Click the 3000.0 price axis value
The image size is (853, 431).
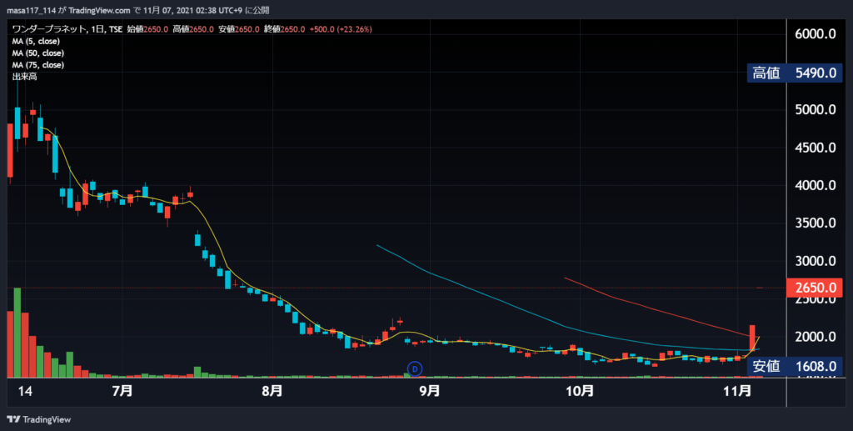[816, 261]
